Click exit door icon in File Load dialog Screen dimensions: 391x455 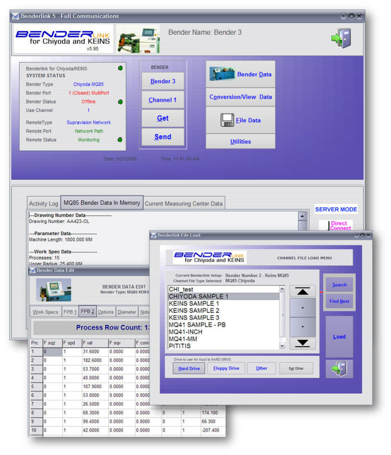coord(339,368)
